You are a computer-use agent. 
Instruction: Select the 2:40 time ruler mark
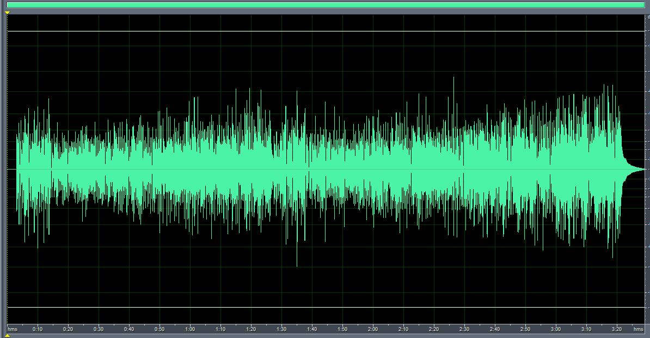tap(495, 329)
